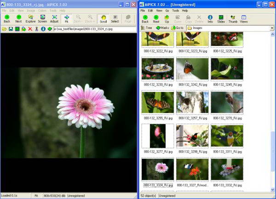The width and height of the screenshot is (276, 199).
Task: Click the open folder icon in viewer
Action: pos(4,29)
